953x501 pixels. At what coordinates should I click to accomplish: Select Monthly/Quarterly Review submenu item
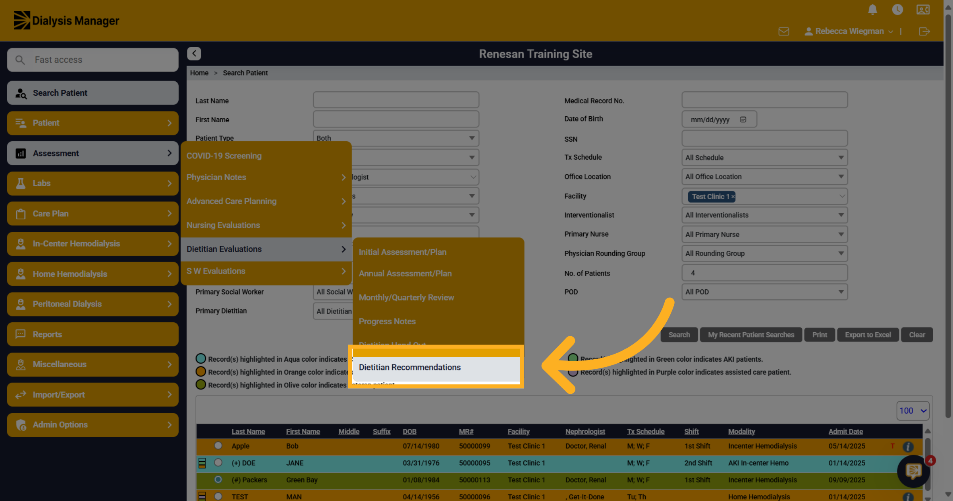[438, 297]
